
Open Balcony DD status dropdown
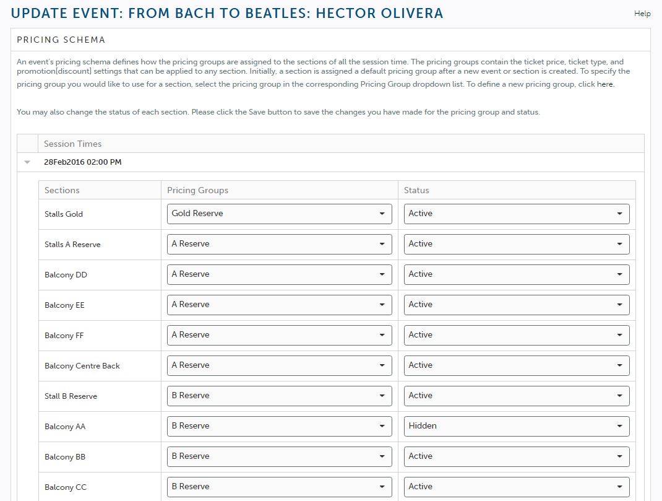coord(517,274)
